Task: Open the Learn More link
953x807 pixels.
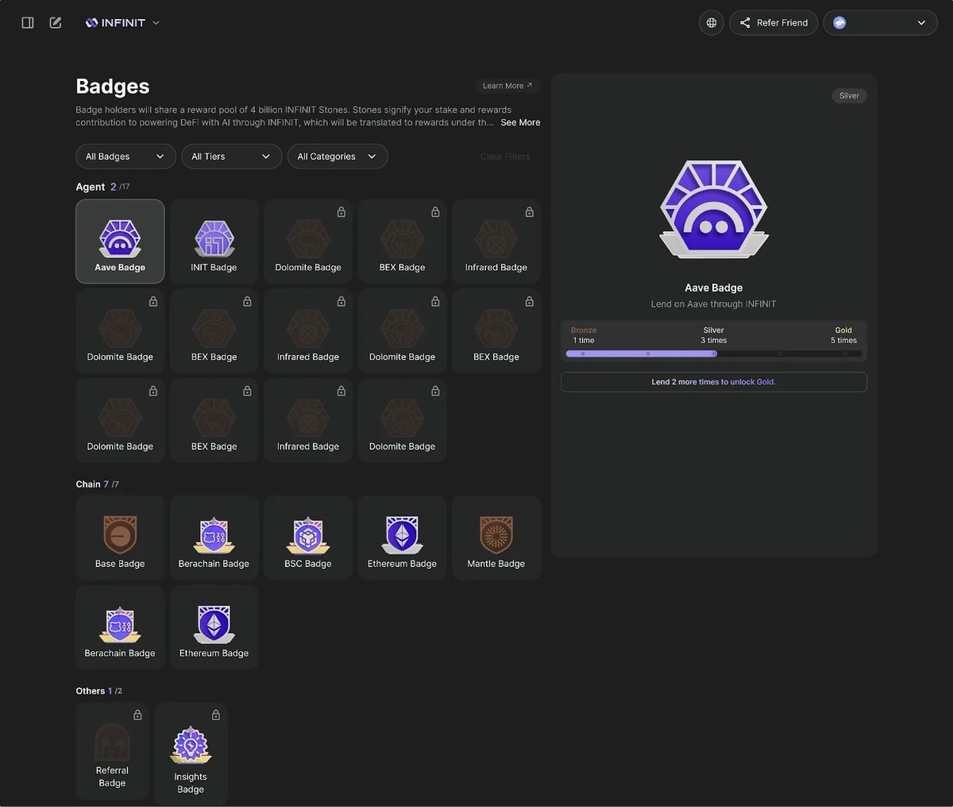Action: coord(507,86)
